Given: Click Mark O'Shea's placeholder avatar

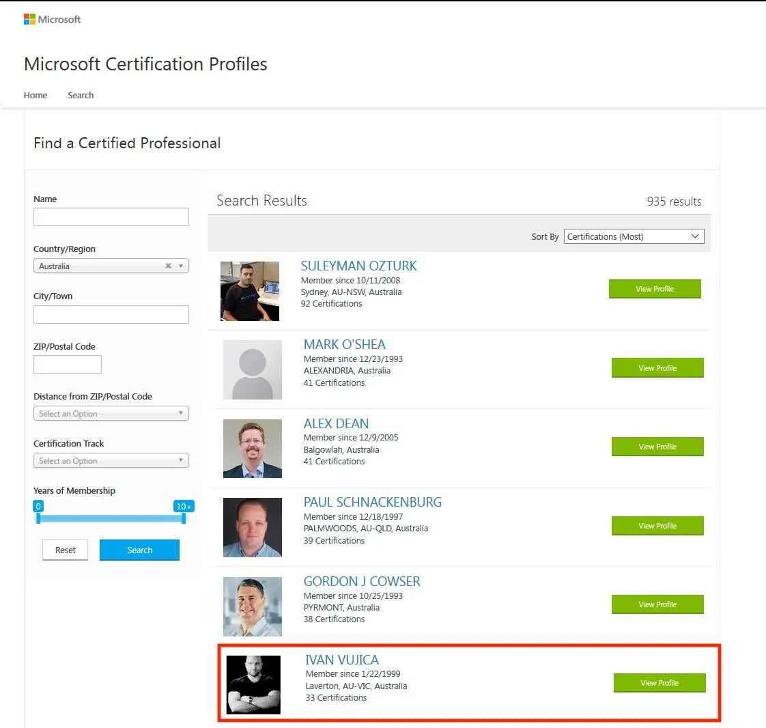Looking at the screenshot, I should [x=253, y=370].
